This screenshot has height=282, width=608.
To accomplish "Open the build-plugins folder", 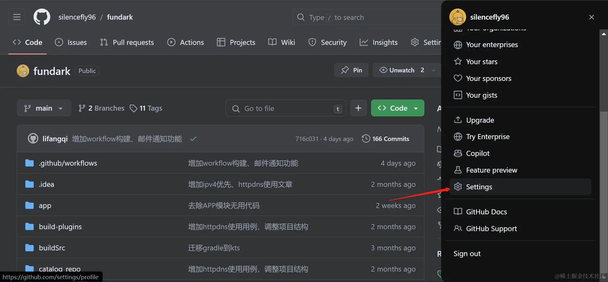I will [x=60, y=227].
